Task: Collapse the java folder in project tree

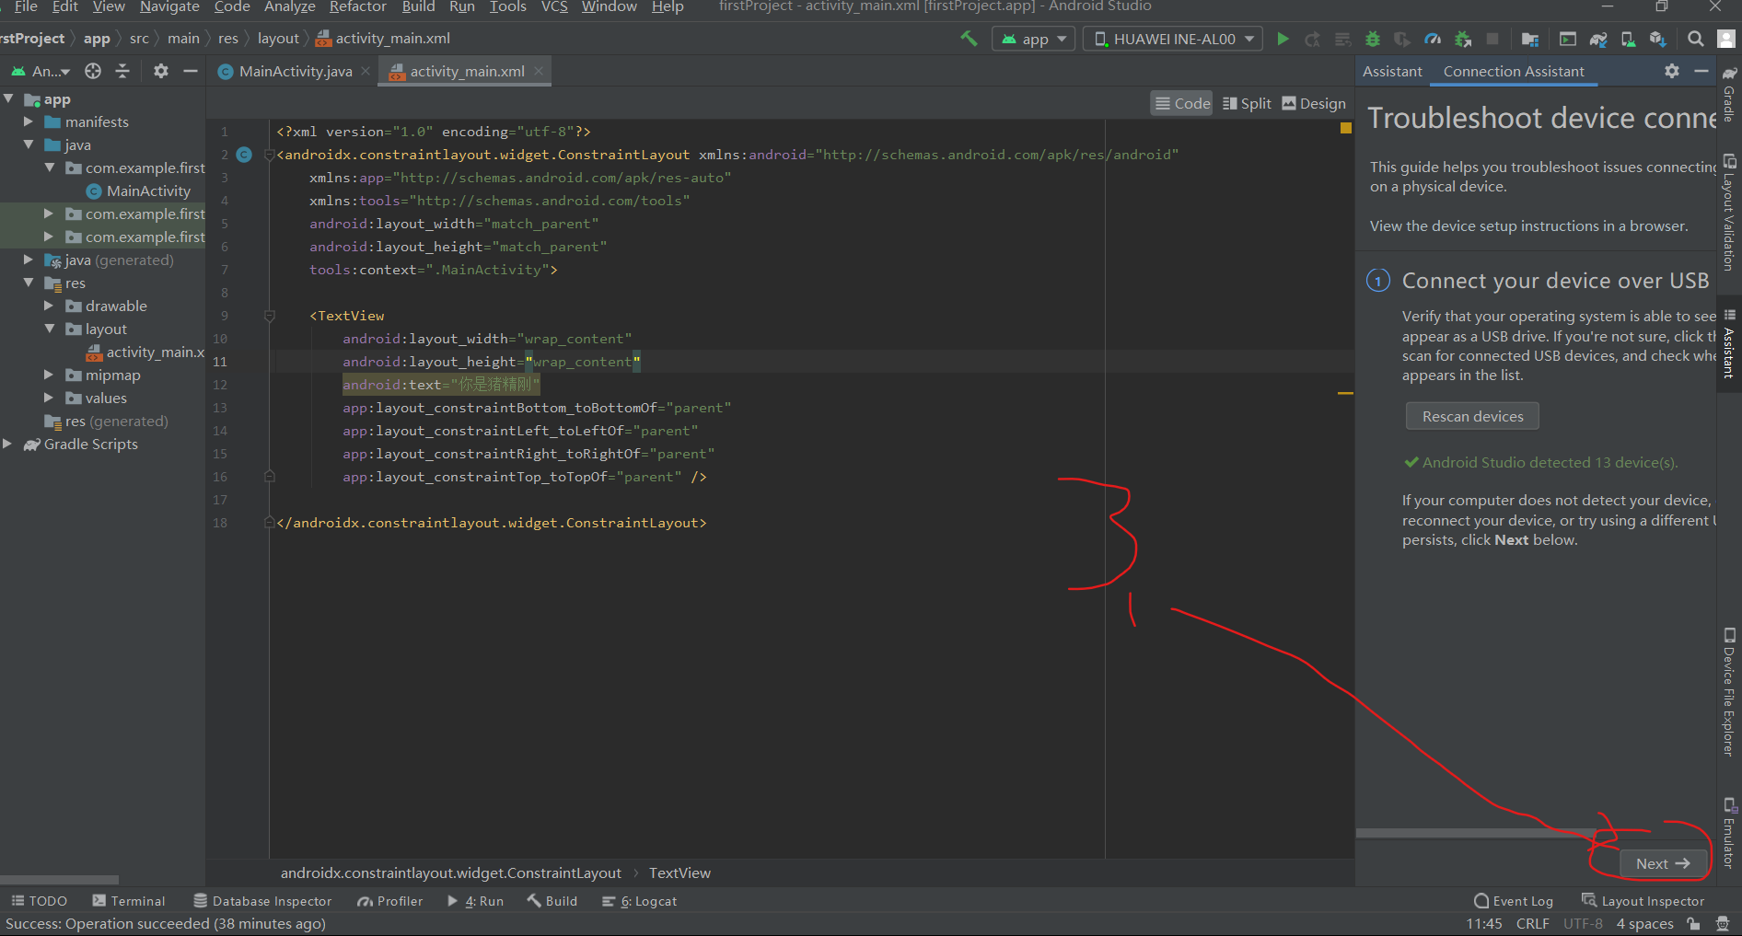Action: pyautogui.click(x=29, y=144)
